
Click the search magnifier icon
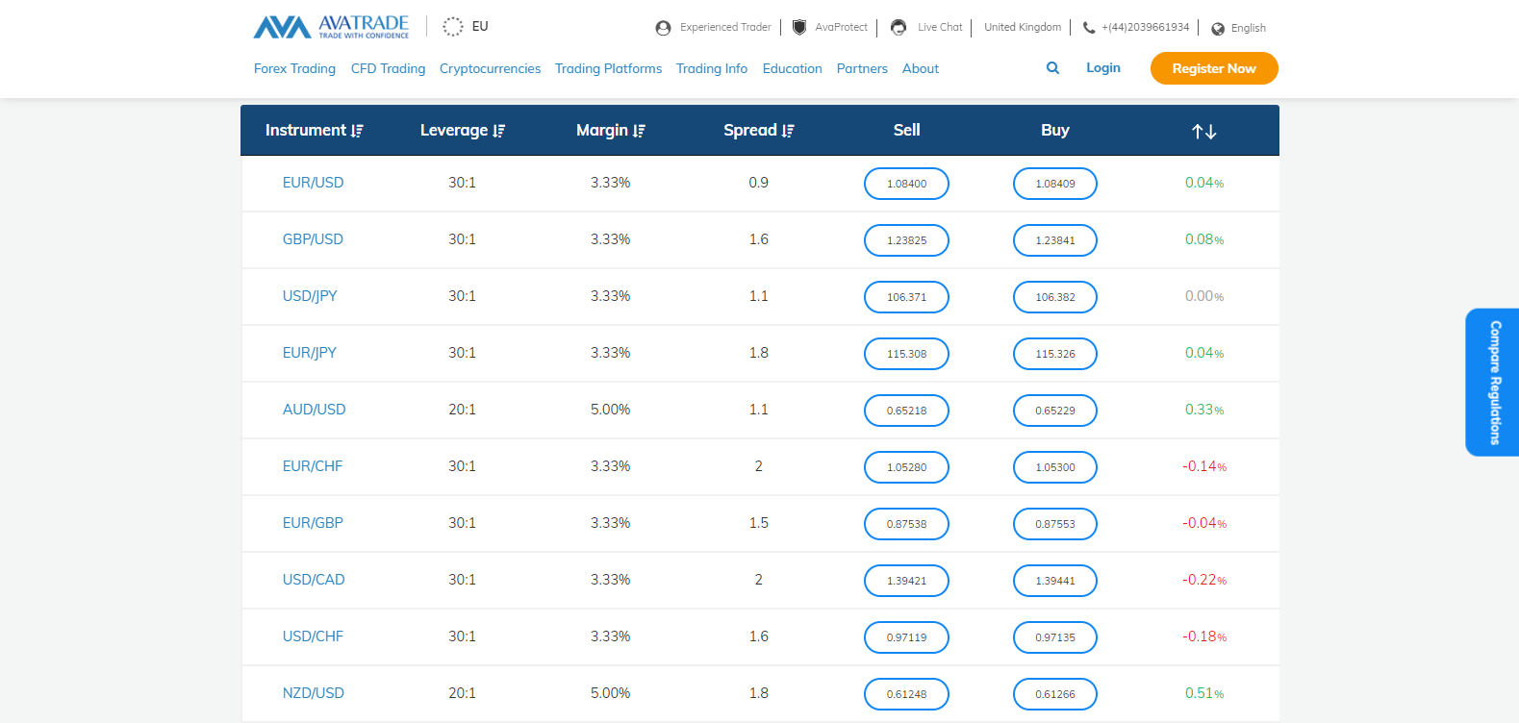(1052, 68)
